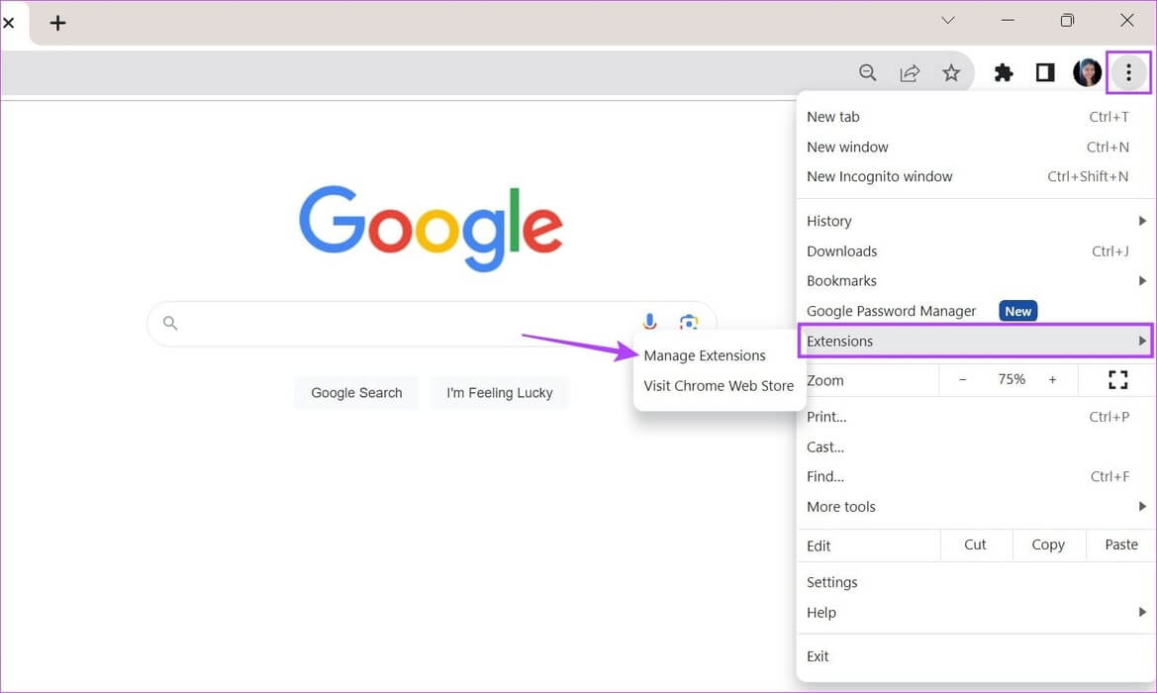This screenshot has width=1157, height=693.
Task: Open the side panel icon
Action: (x=1045, y=72)
